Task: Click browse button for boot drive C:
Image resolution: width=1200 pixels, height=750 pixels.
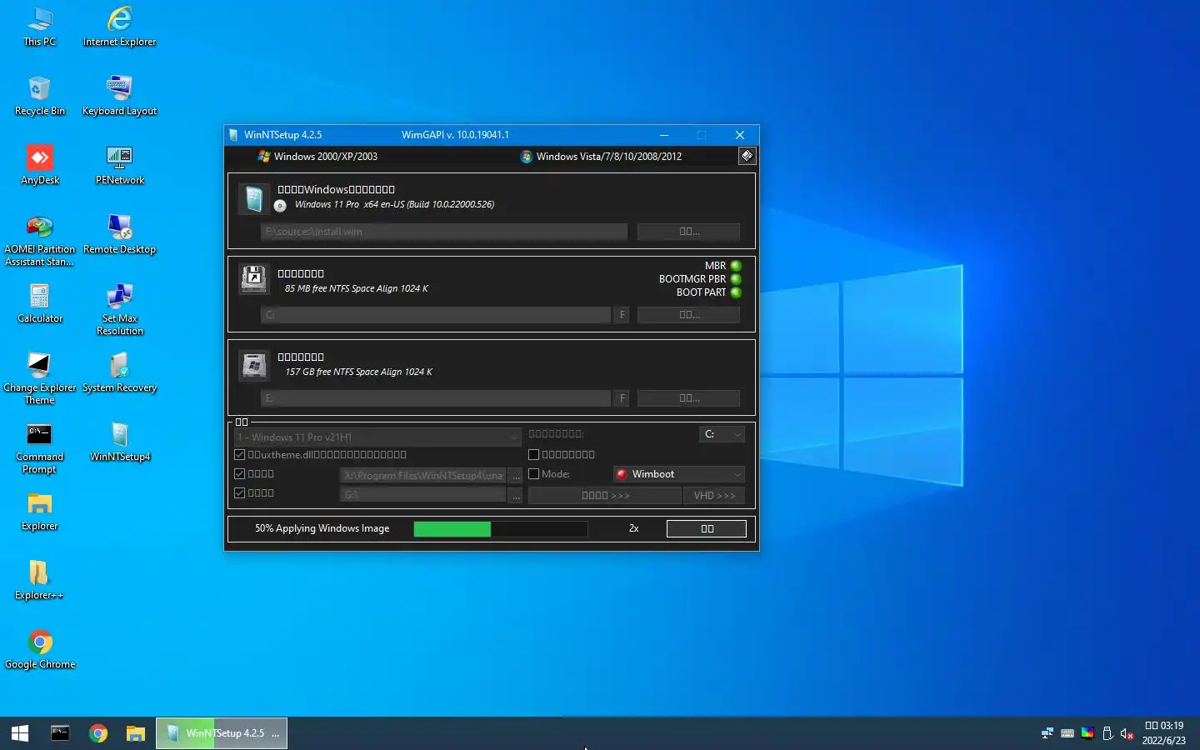Action: click(x=688, y=314)
